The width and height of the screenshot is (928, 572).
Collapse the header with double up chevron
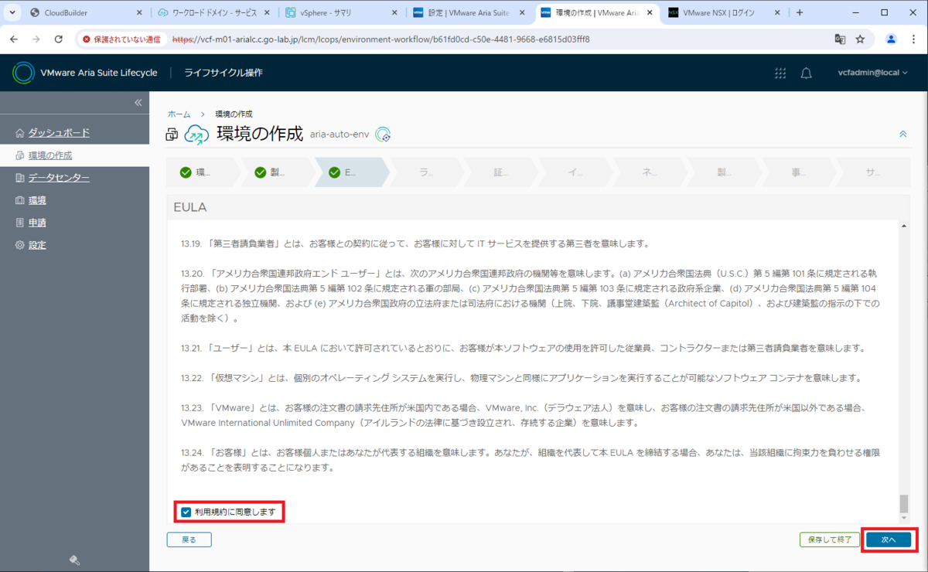tap(902, 134)
